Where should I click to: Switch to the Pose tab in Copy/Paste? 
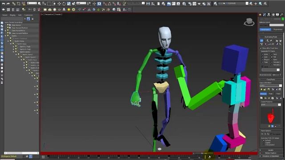click(271, 94)
